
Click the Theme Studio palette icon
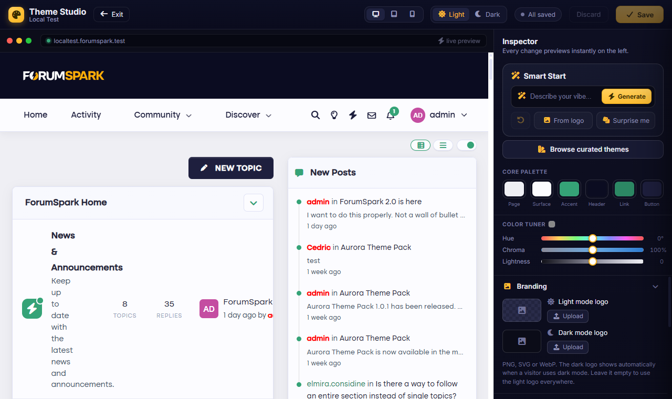[x=16, y=15]
